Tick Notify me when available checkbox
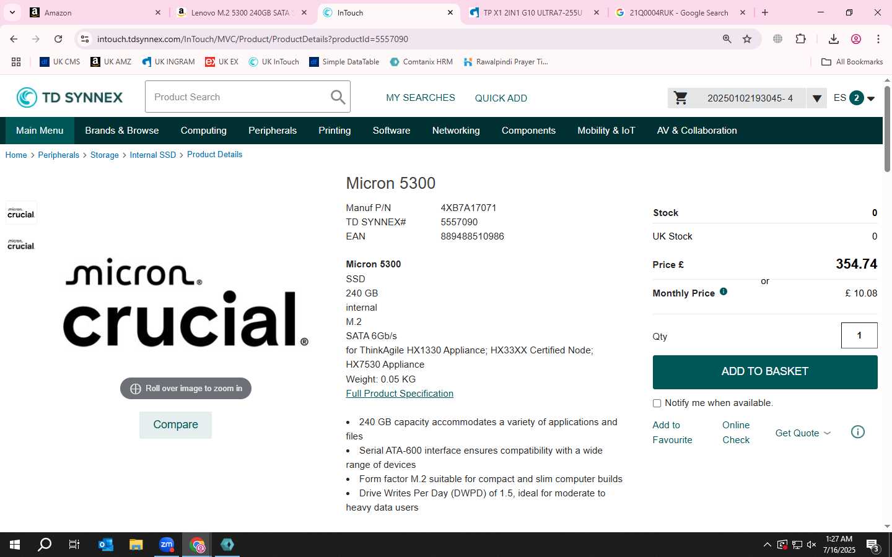The image size is (892, 557). coord(657,404)
